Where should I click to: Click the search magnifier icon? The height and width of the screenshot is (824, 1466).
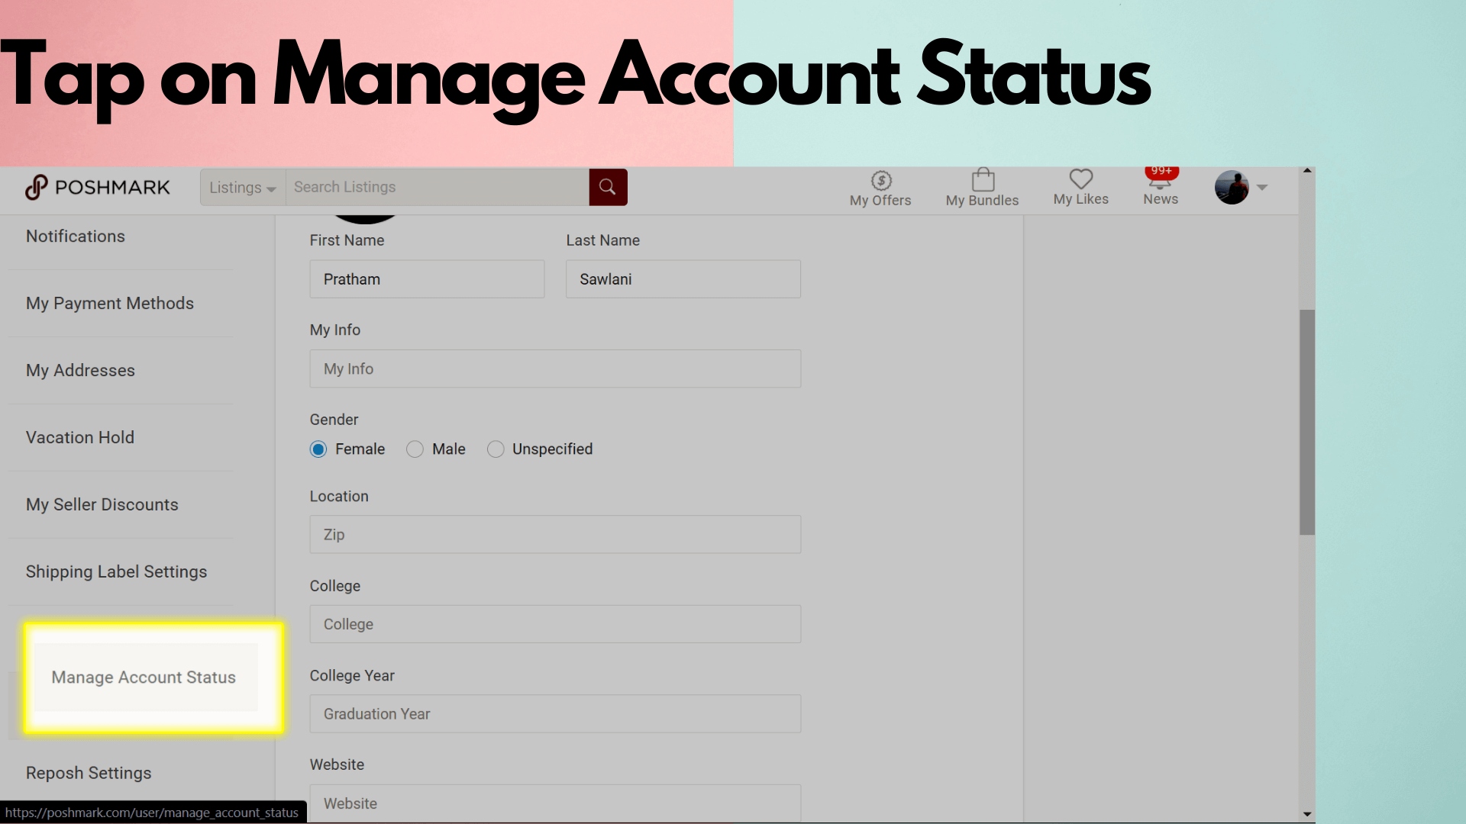608,187
